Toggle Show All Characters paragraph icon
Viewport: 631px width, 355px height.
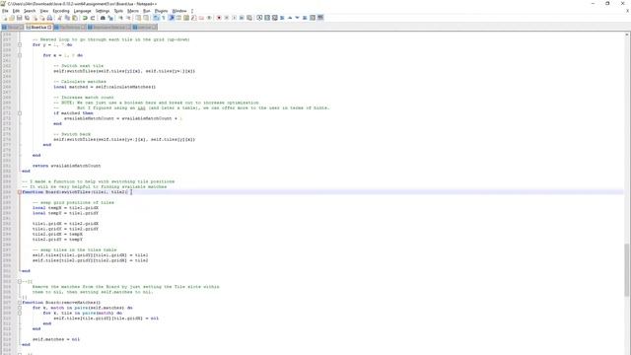click(164, 18)
